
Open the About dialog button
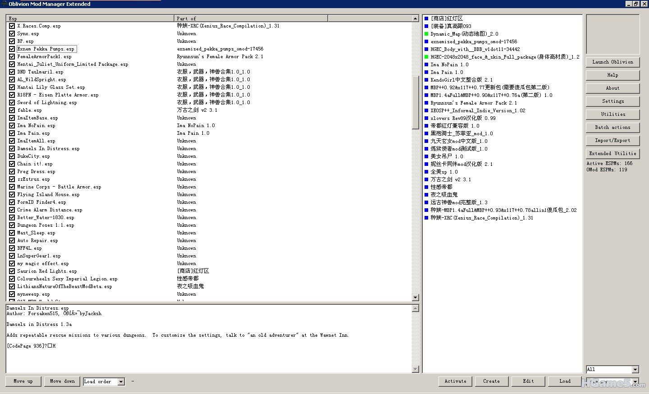612,88
